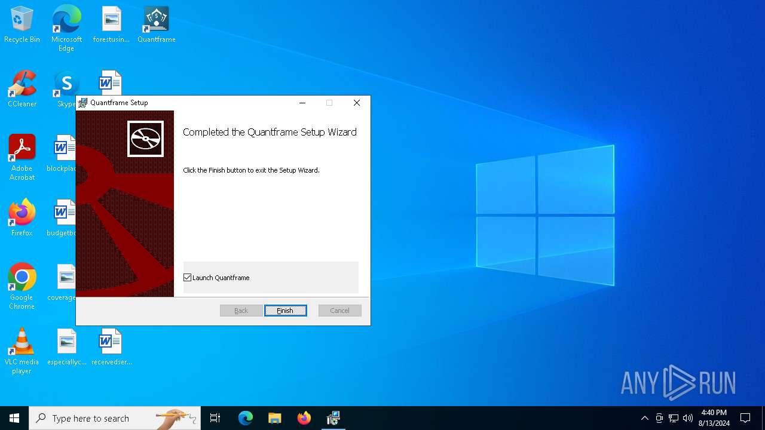Click the disc logo in setup banner
The height and width of the screenshot is (430, 765).
[x=145, y=139]
